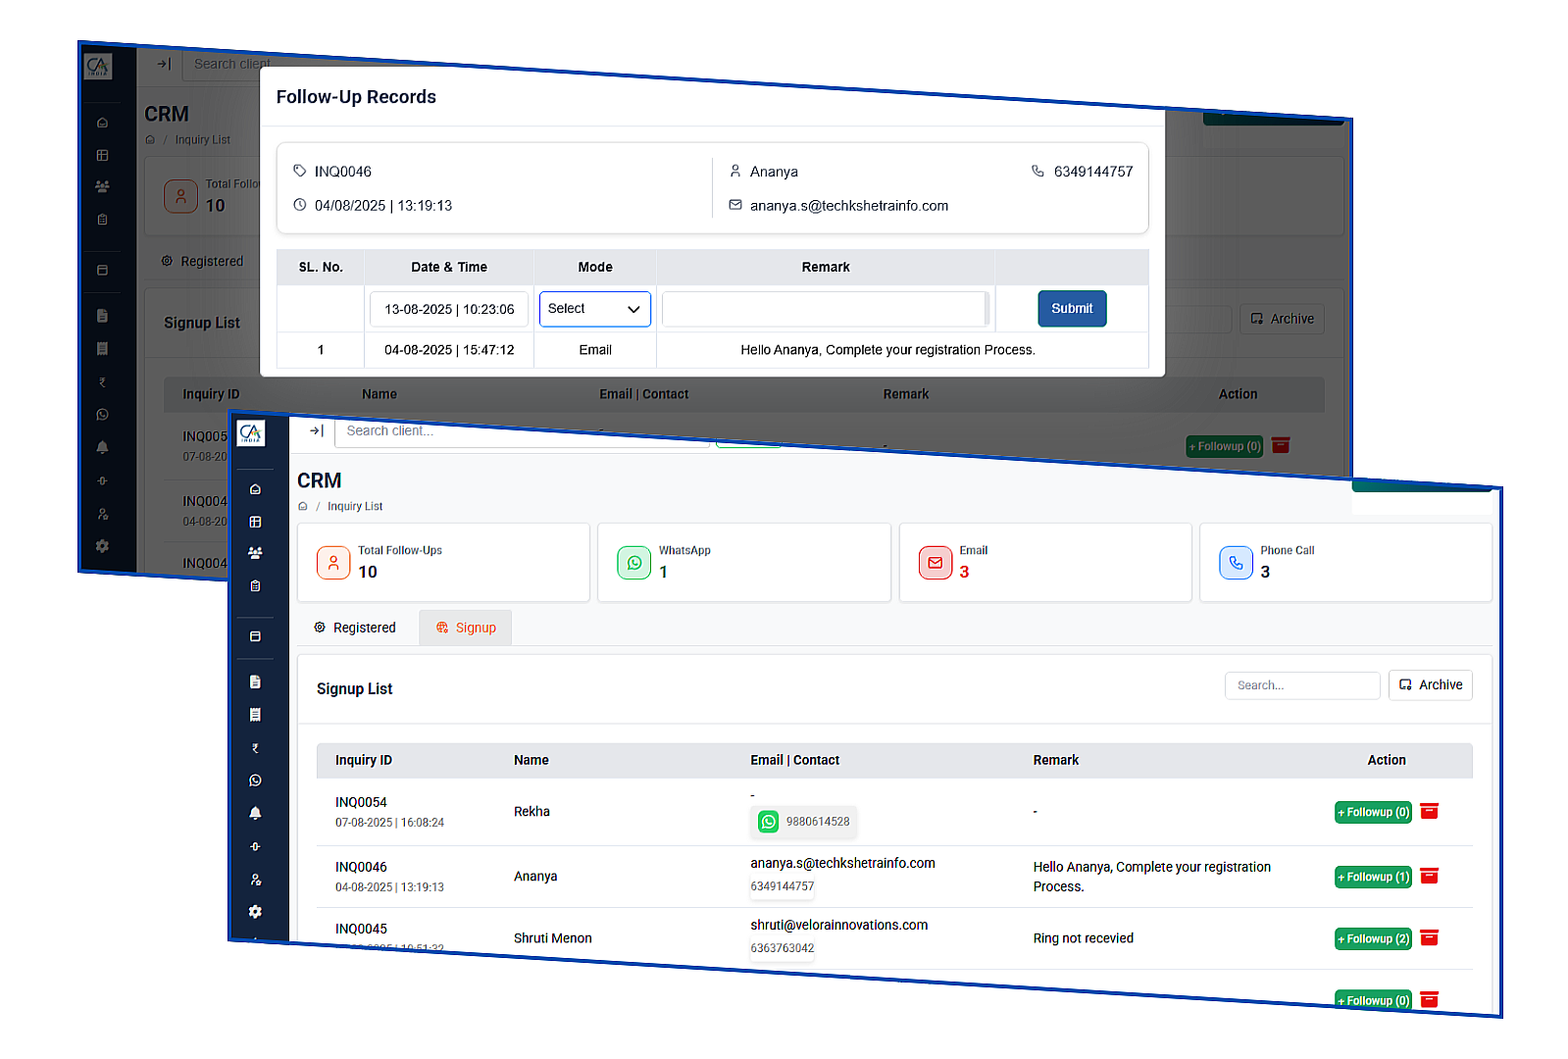Add followup for Rekha, Followup (0)
This screenshot has width=1568, height=1059.
coord(1373,812)
